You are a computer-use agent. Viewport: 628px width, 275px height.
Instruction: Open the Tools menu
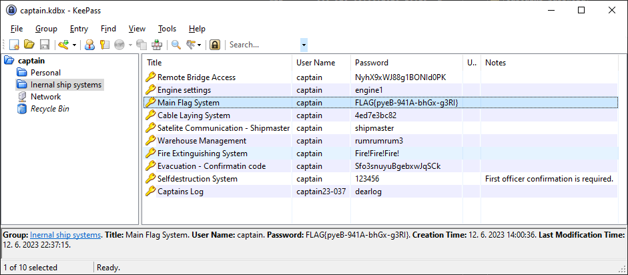(x=167, y=29)
